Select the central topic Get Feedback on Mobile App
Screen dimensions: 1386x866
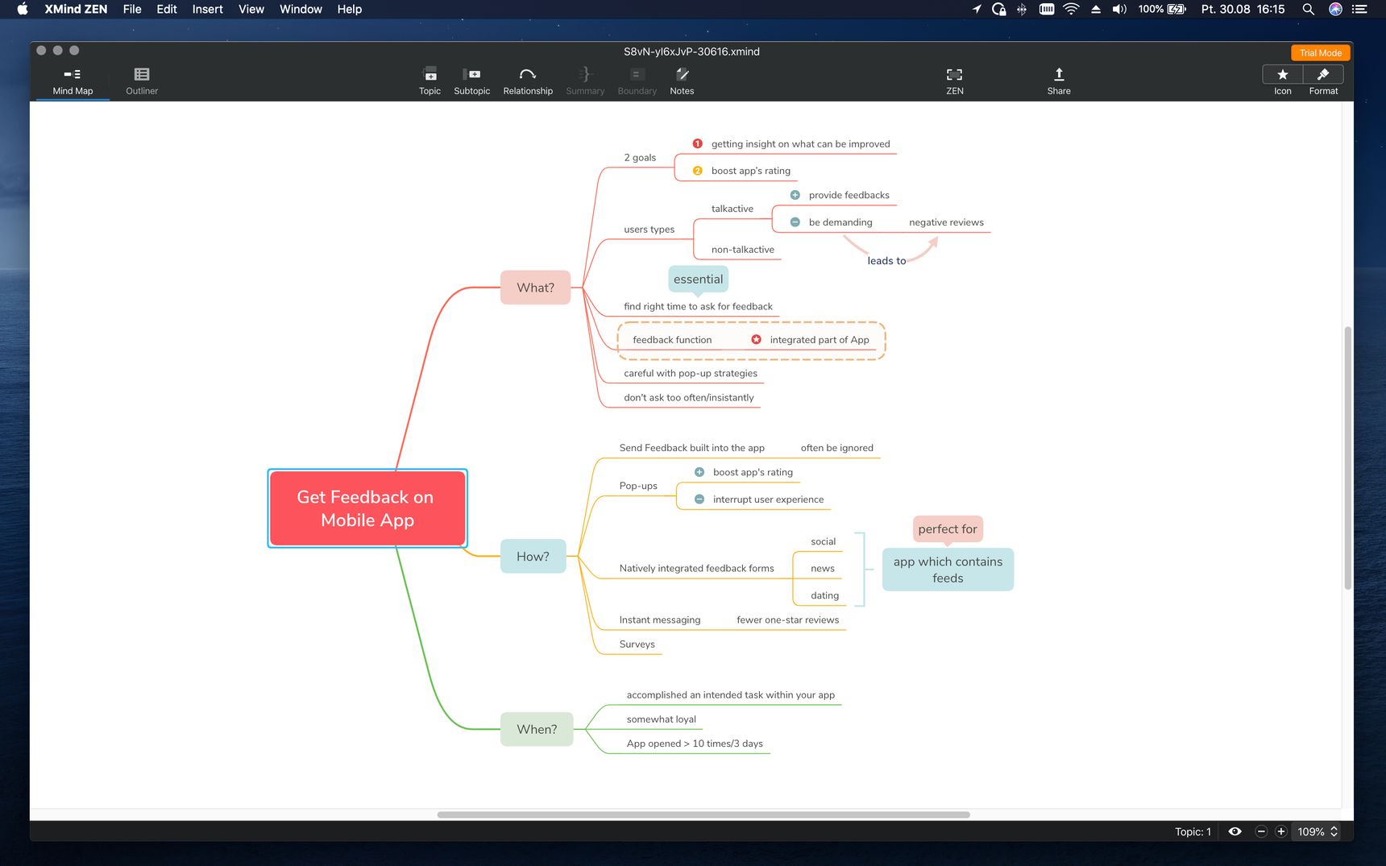coord(367,508)
